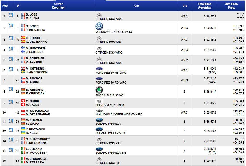Click the difference value +23:27.3
Image resolution: width=246 pixels, height=166 pixels.
[238, 78]
